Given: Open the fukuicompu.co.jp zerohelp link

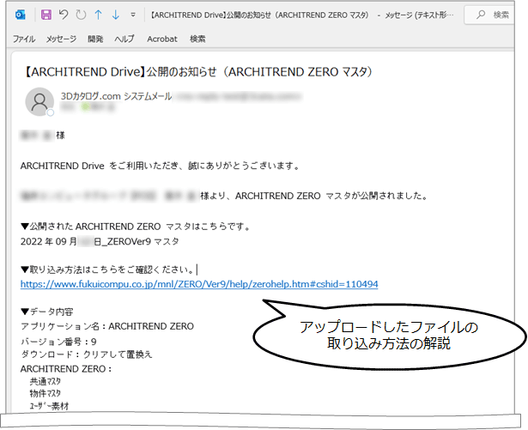Looking at the screenshot, I should pyautogui.click(x=199, y=284).
